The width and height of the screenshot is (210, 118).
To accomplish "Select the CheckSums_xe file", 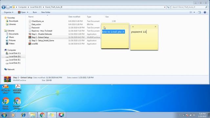I will coord(37,21).
